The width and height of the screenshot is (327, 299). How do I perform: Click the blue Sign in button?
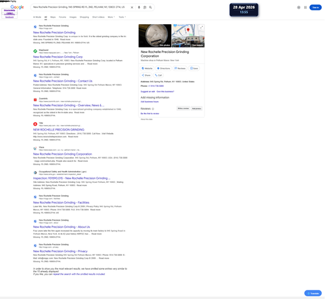point(315,7)
